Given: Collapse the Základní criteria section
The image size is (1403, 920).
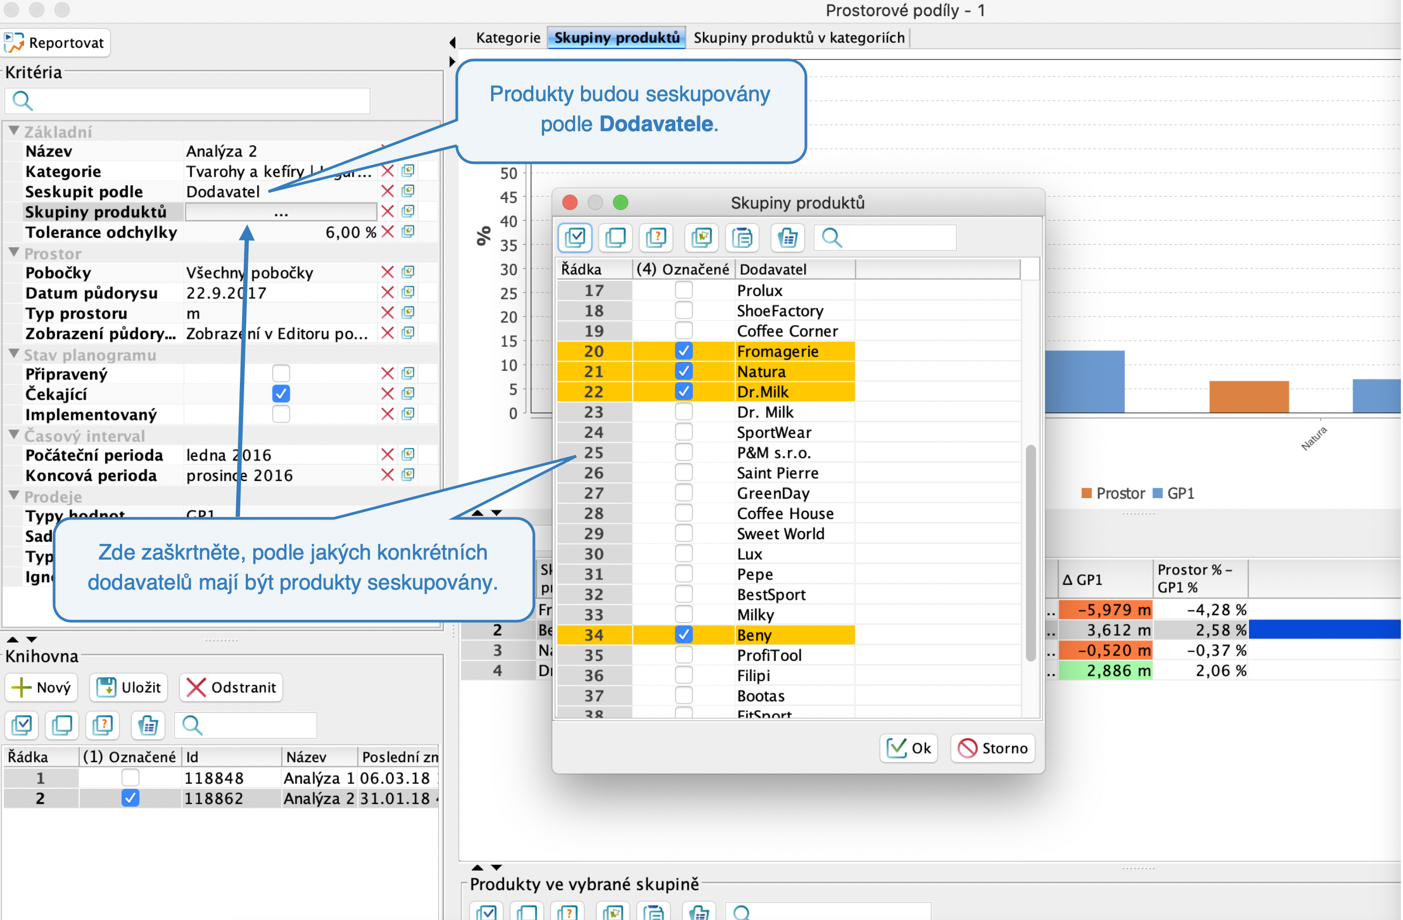Looking at the screenshot, I should (14, 131).
